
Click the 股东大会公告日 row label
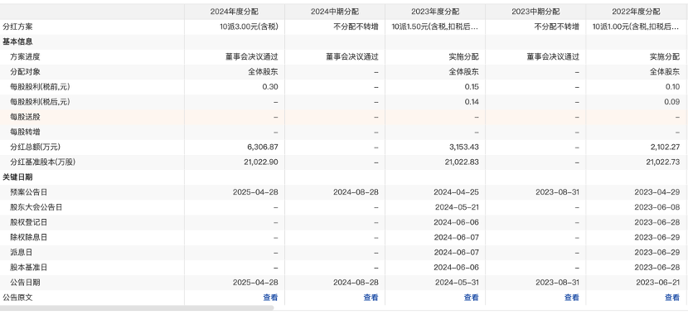pos(36,207)
